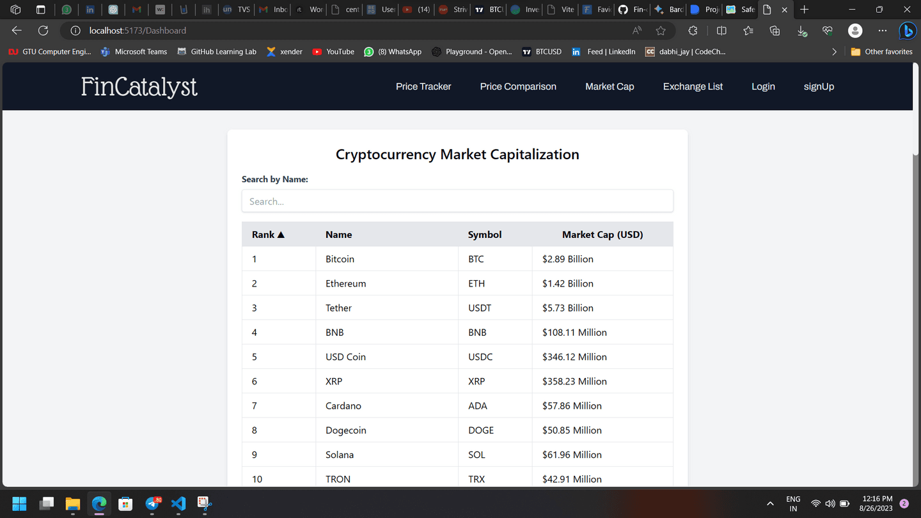Open the Price Comparison page

tap(518, 86)
